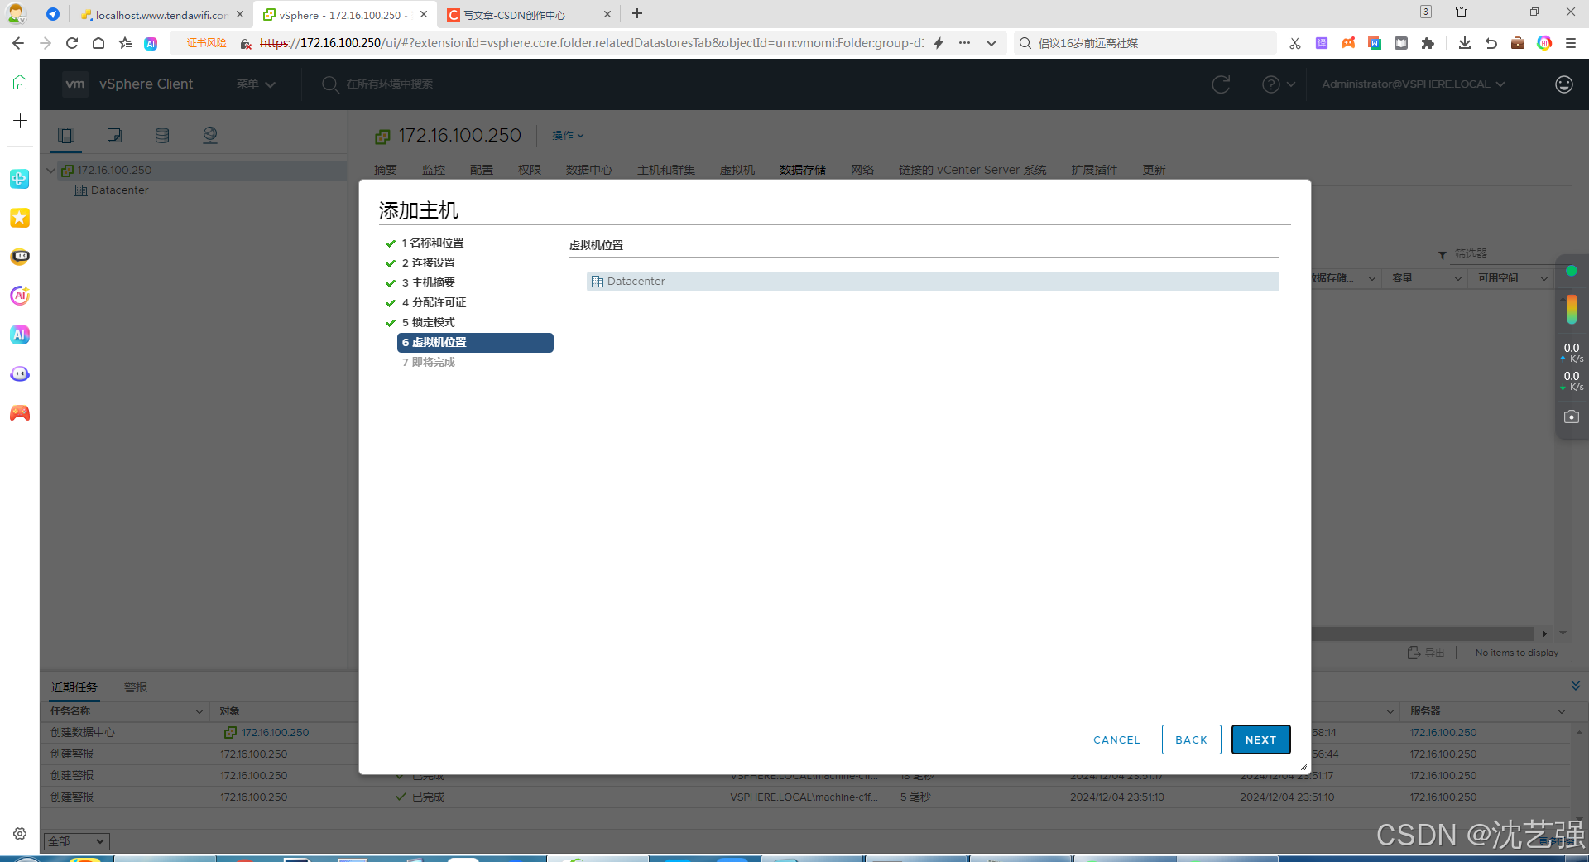Switch to the 更新 tab
The height and width of the screenshot is (862, 1589).
pos(1154,170)
